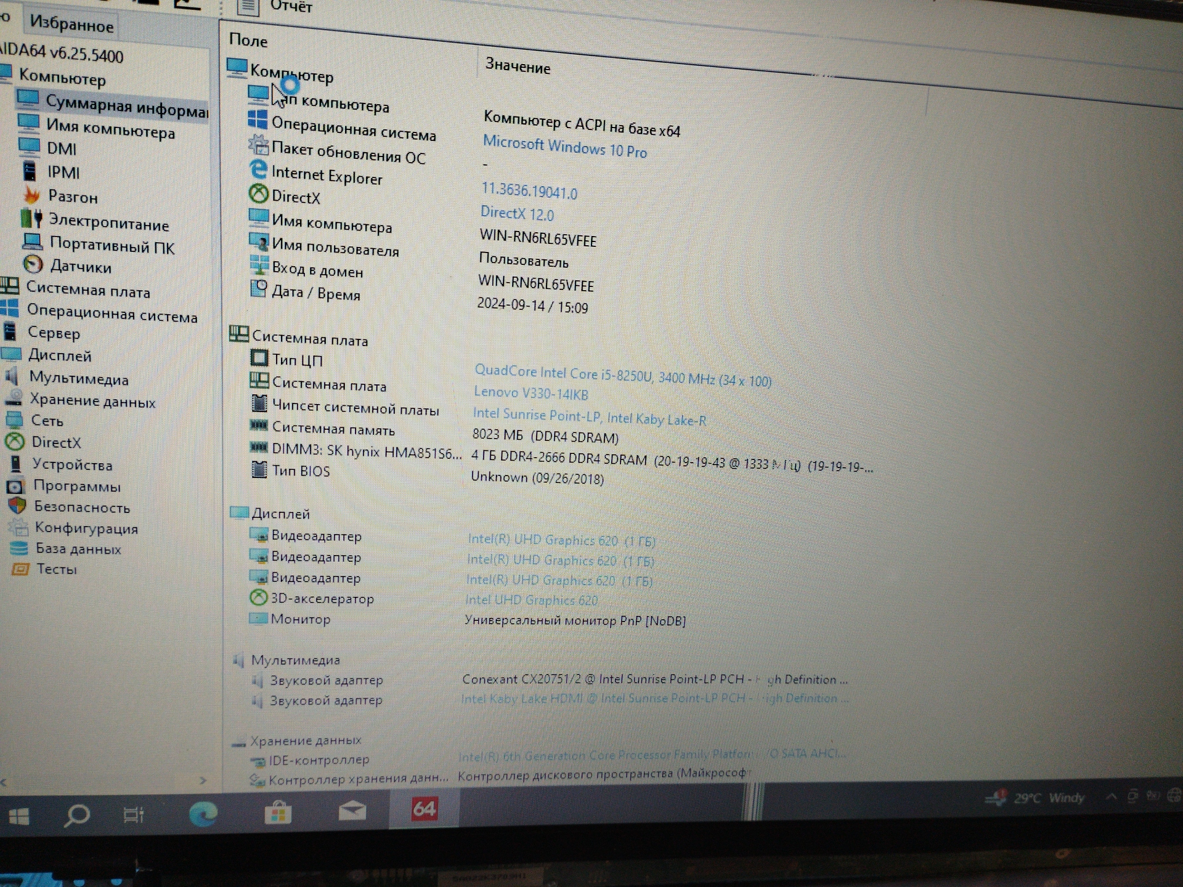Click the database icon beside База данных
1183x887 pixels.
pyautogui.click(x=19, y=548)
